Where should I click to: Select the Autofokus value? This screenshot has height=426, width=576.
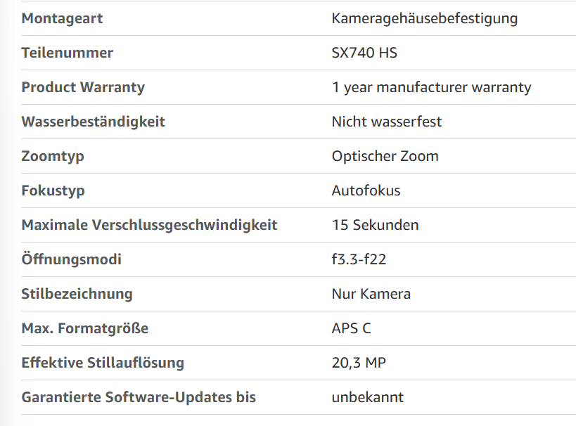pos(366,191)
